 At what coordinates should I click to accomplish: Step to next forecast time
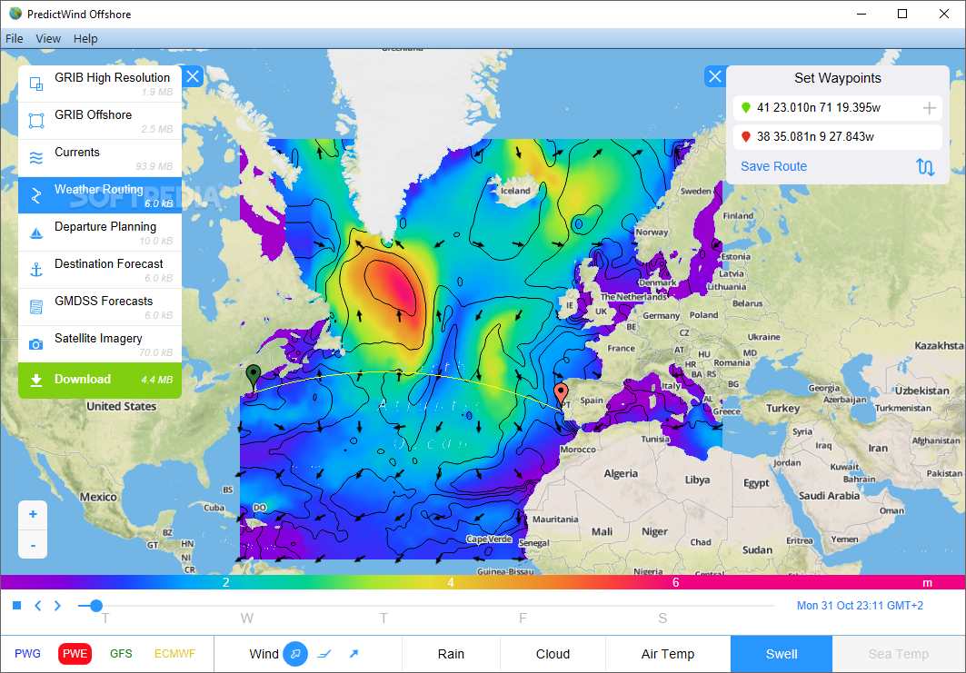(57, 605)
